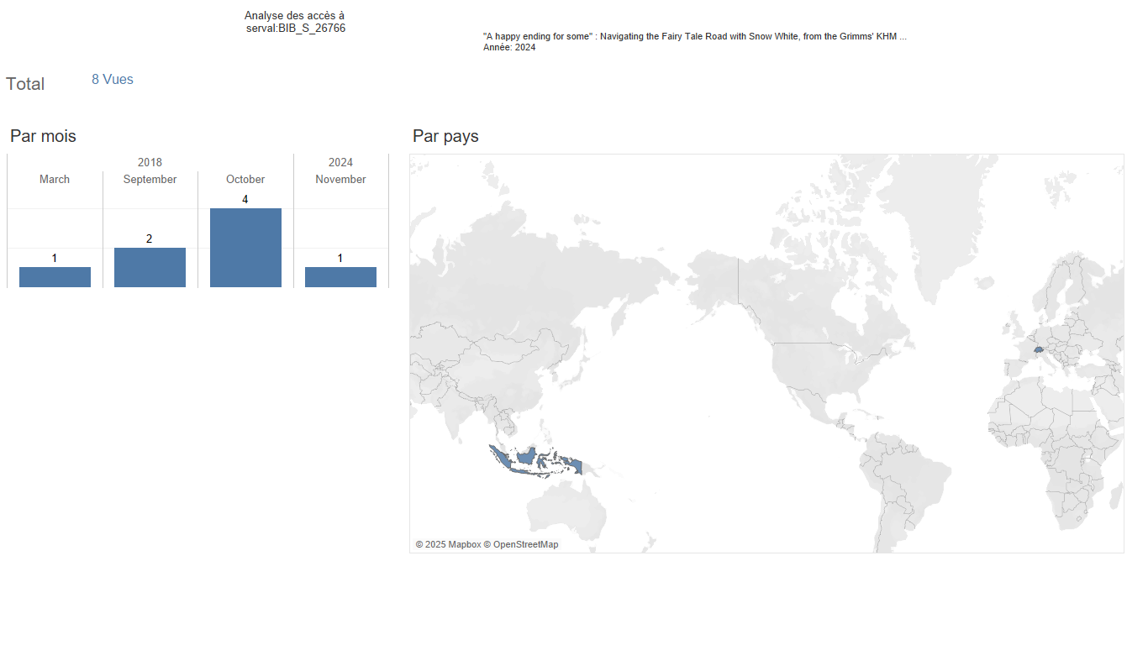Image resolution: width=1148 pixels, height=645 pixels.
Task: Select the October bar with value 4
Action: coord(245,248)
